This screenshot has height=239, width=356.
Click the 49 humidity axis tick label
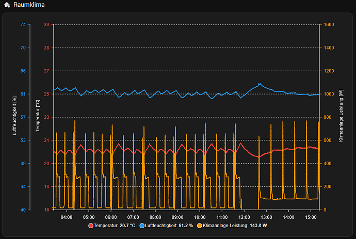point(23,164)
